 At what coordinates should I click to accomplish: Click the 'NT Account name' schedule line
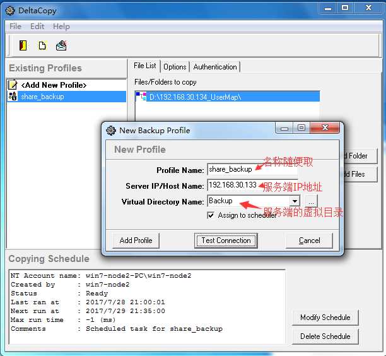101,276
